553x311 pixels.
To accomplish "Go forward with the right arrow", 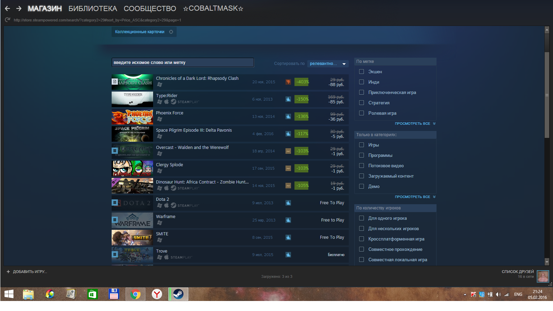I will (x=19, y=8).
